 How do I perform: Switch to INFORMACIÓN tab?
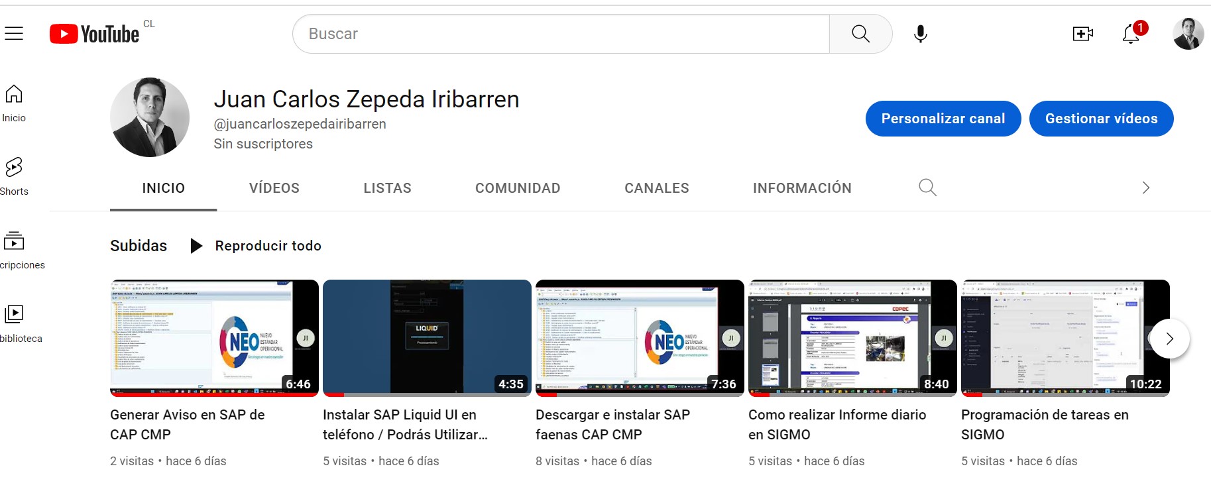coord(802,188)
